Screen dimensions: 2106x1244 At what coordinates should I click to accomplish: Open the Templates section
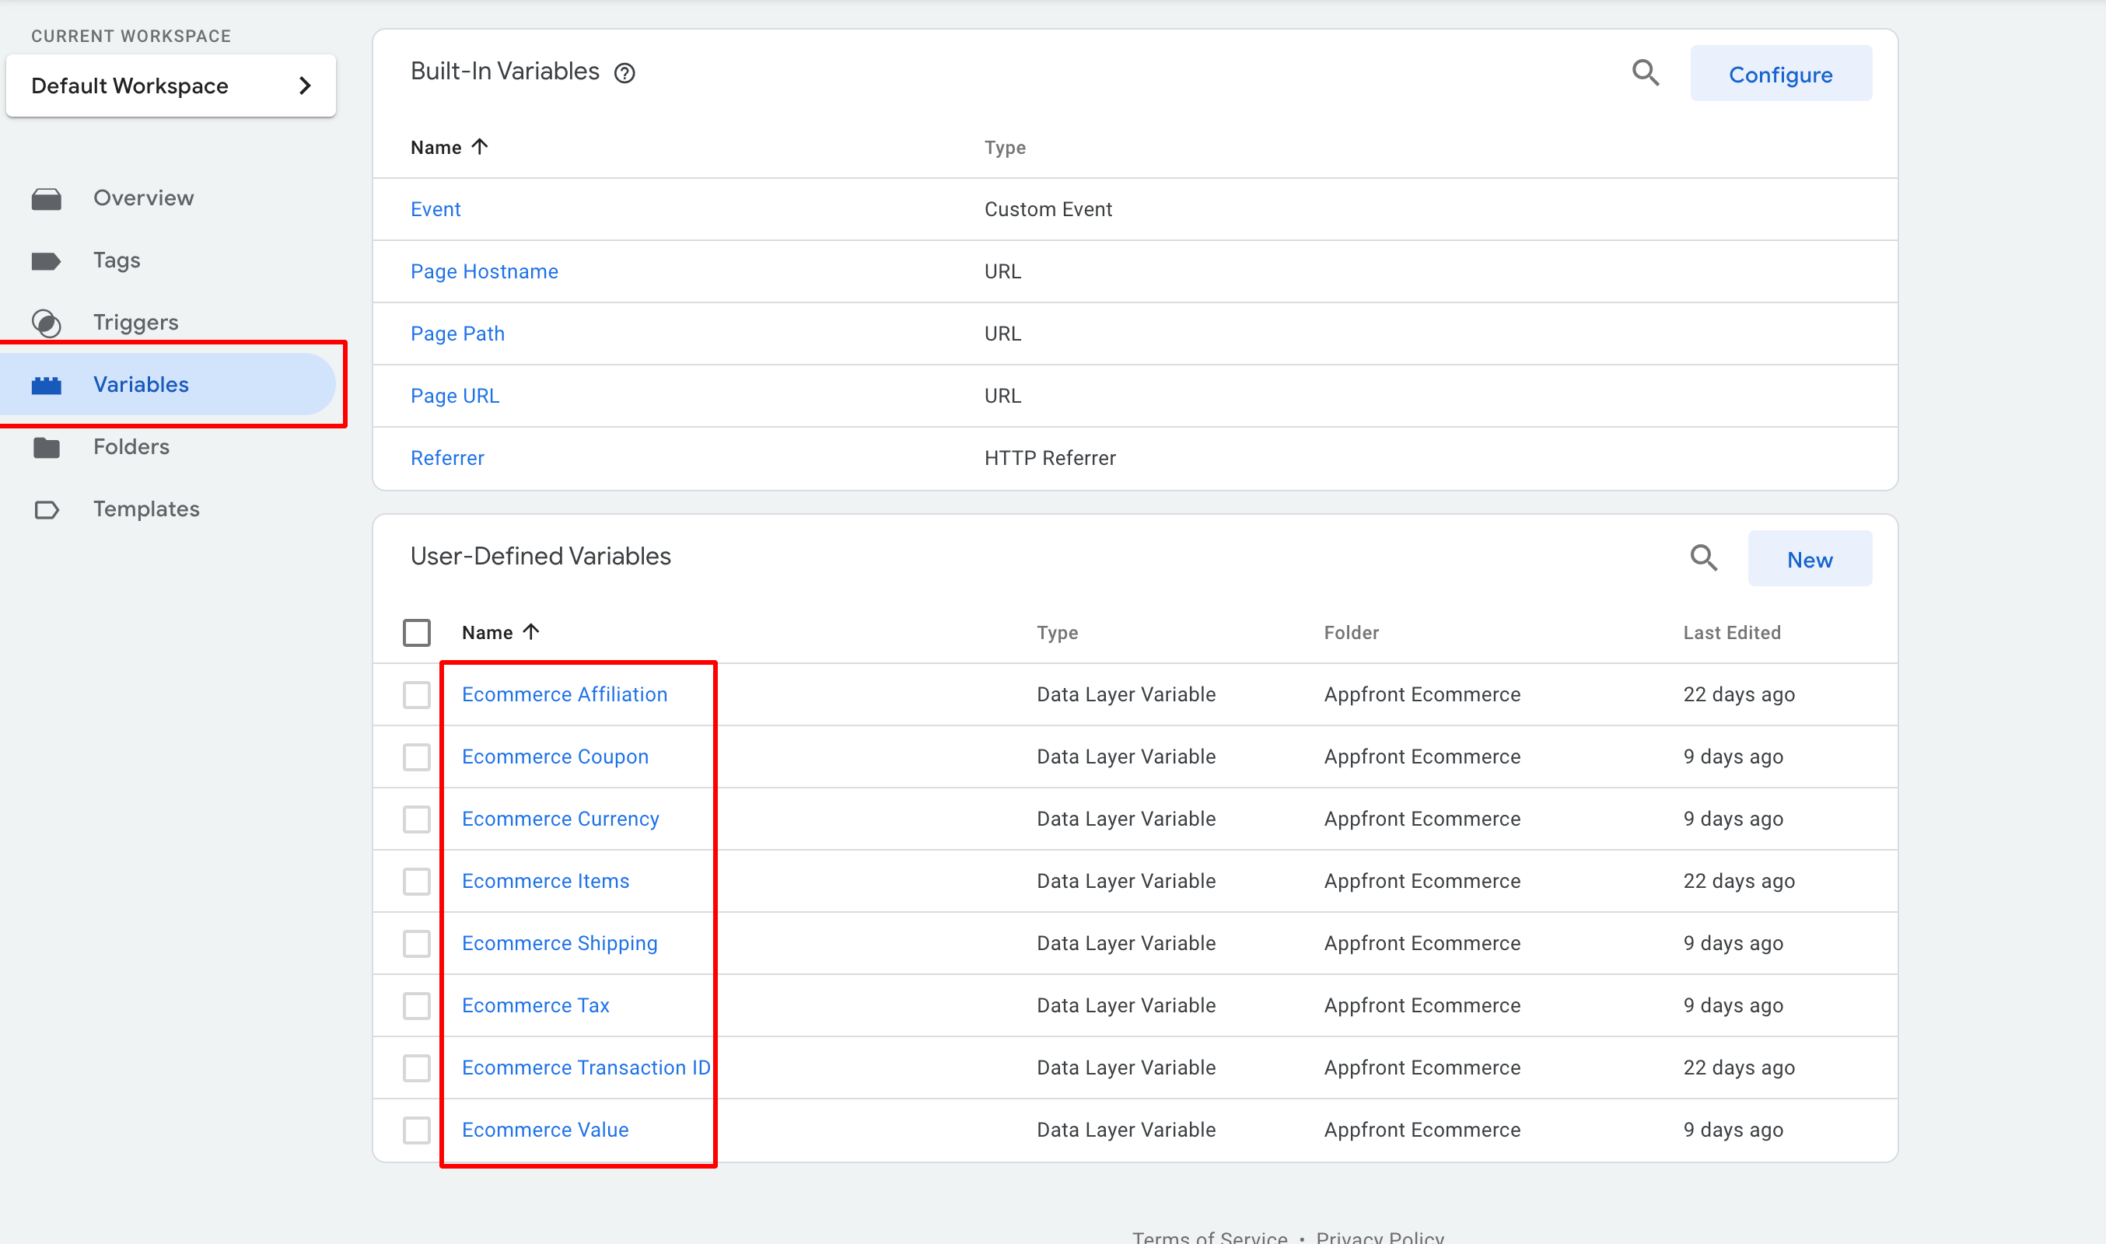point(147,508)
